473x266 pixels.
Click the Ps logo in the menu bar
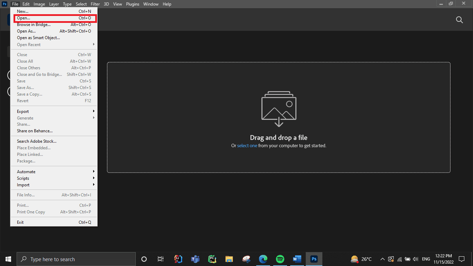[x=4, y=4]
